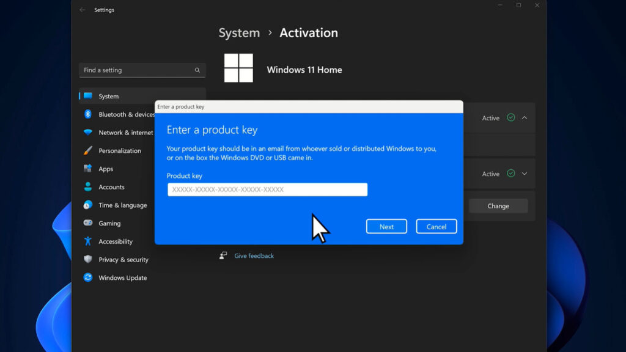Click the Give feedback icon
Viewport: 626px width, 352px height.
(x=223, y=255)
